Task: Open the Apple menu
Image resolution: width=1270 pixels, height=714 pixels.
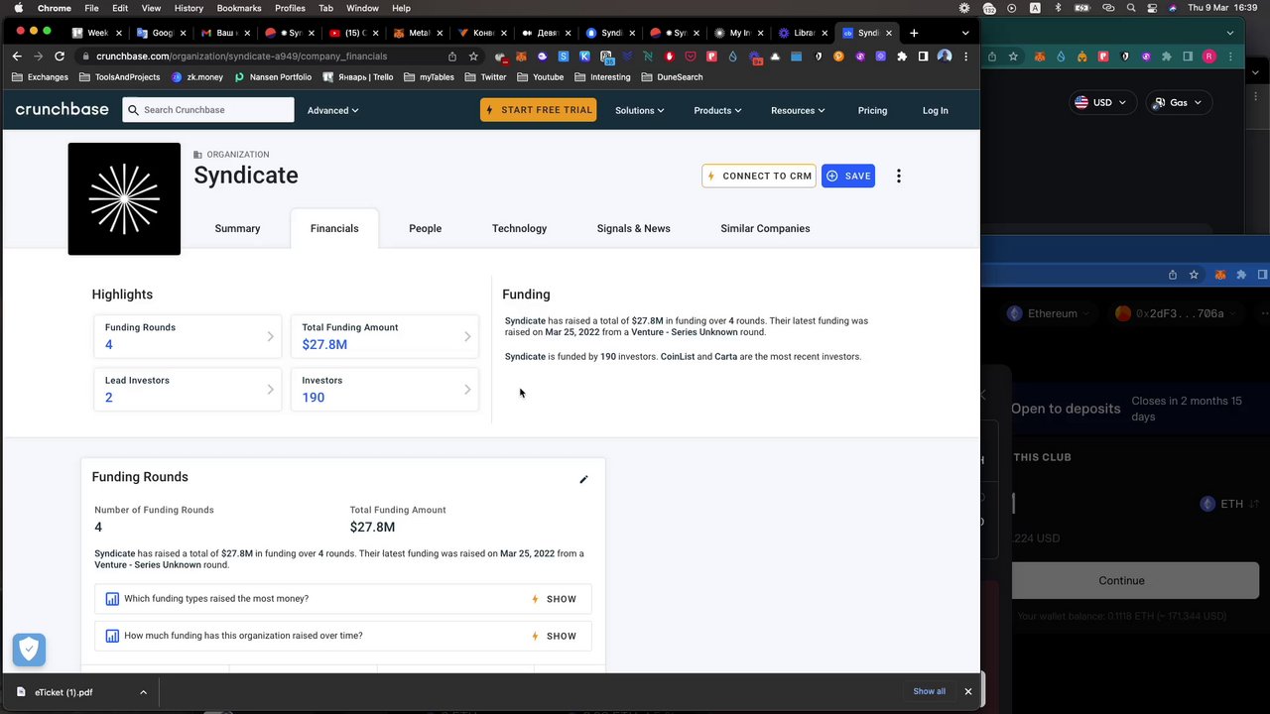Action: 18,8
